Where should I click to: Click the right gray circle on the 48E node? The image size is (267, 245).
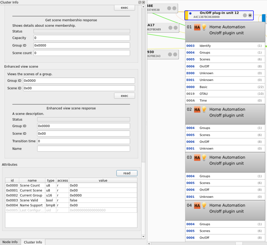coord(174,8)
